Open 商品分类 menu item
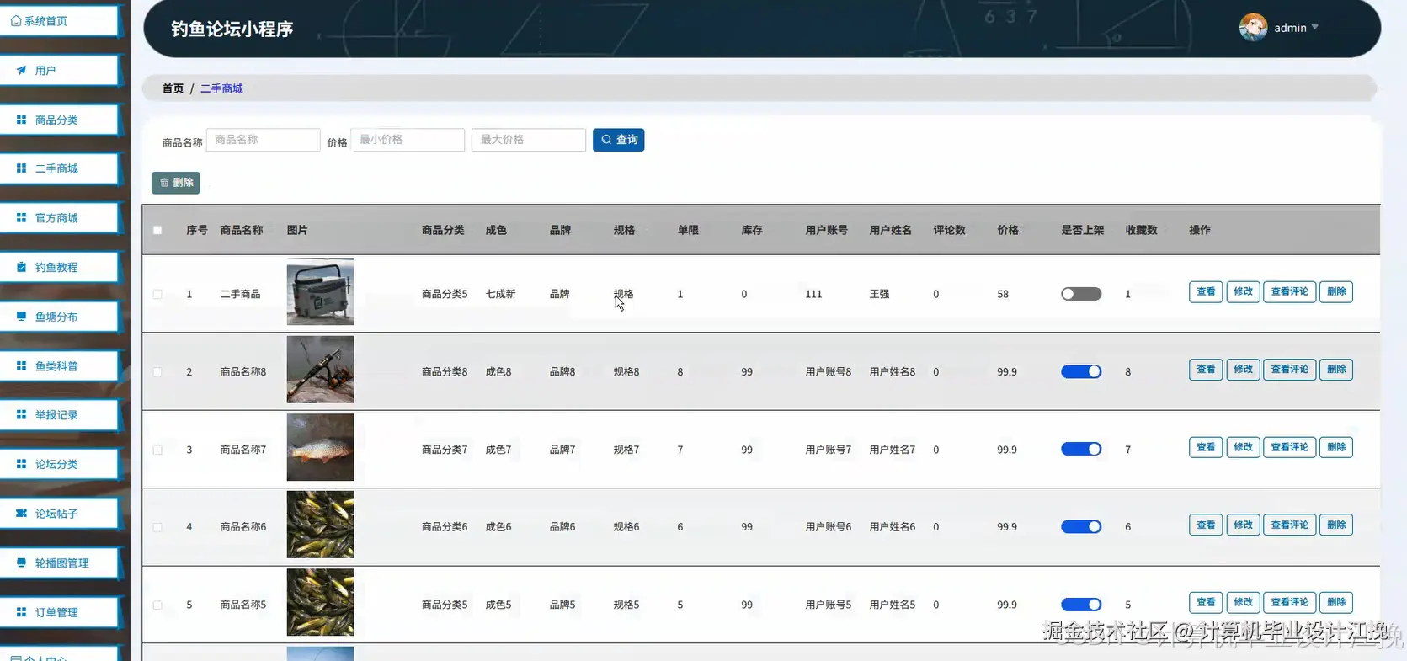The image size is (1407, 661). pos(59,120)
